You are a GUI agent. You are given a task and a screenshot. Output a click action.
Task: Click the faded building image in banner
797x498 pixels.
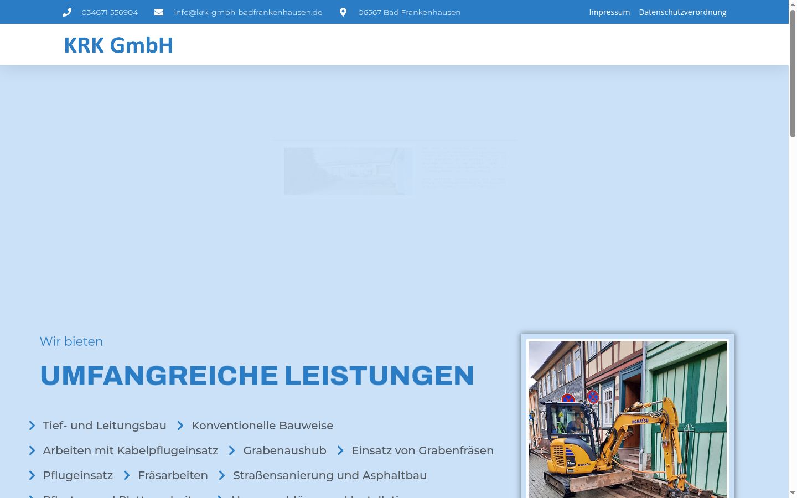347,171
